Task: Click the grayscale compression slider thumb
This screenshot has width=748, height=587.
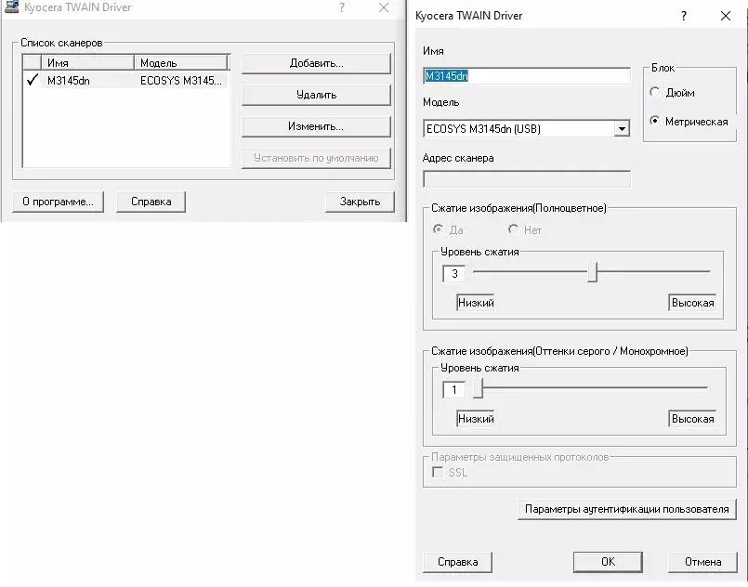Action: coord(479,388)
